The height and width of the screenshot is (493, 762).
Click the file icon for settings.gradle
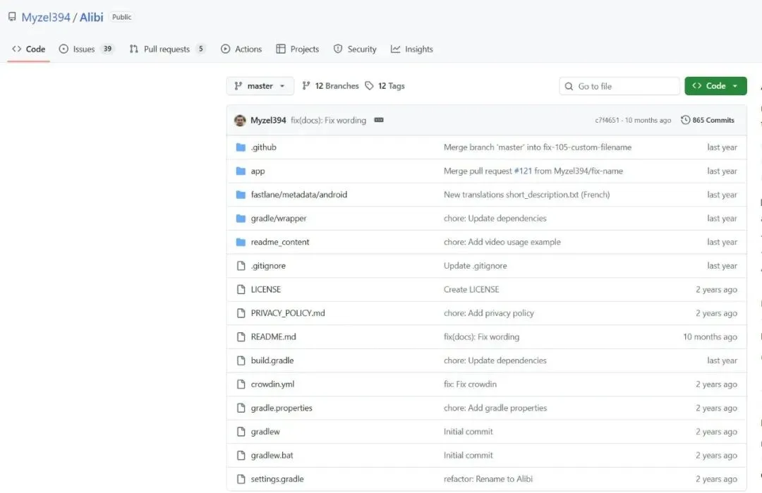241,479
